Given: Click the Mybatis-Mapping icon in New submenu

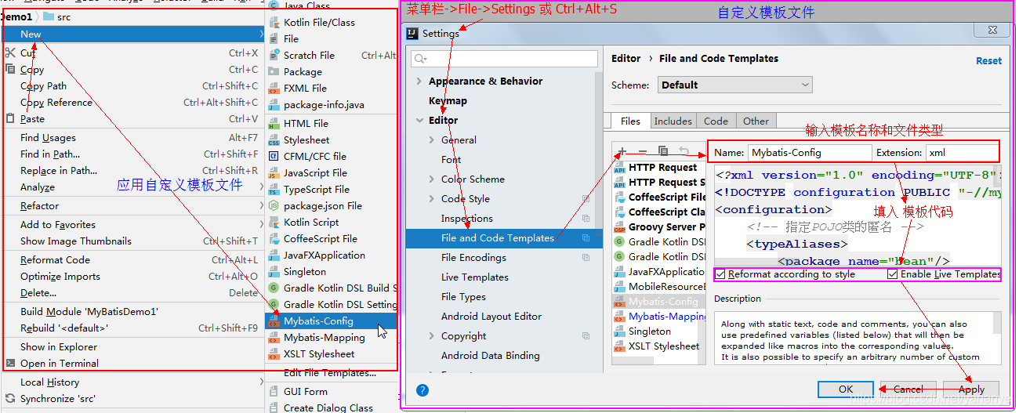Looking at the screenshot, I should pos(274,337).
